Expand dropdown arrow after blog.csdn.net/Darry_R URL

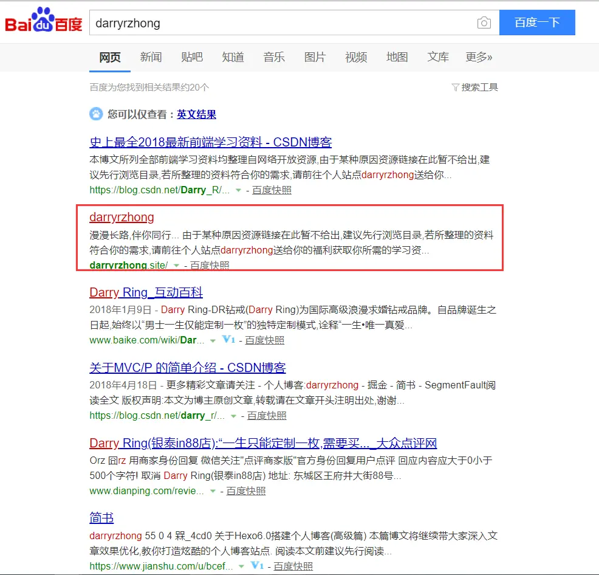coord(238,190)
